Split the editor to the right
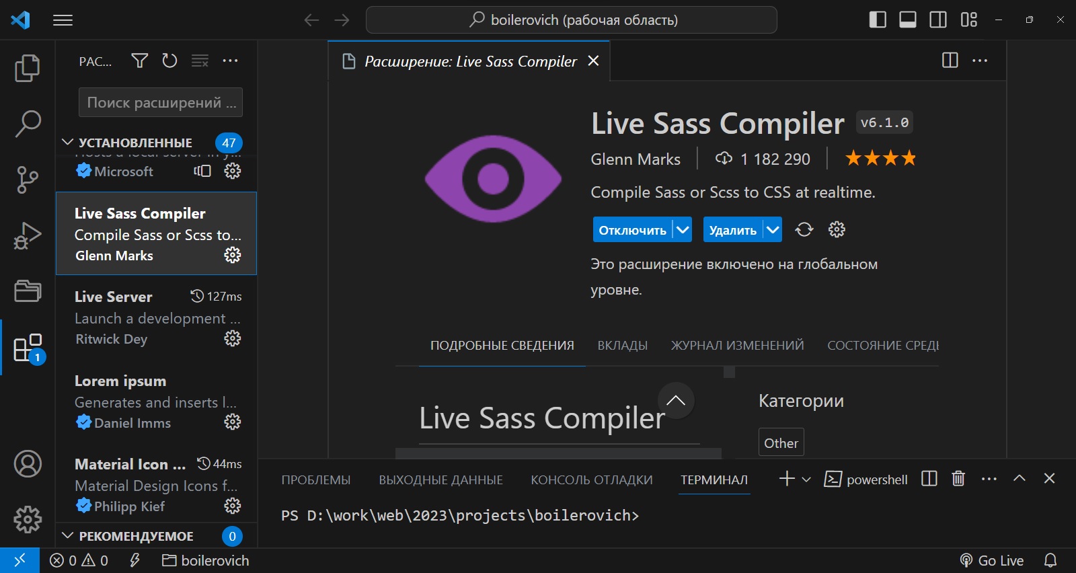Screen dimensions: 1076x573 click(950, 61)
